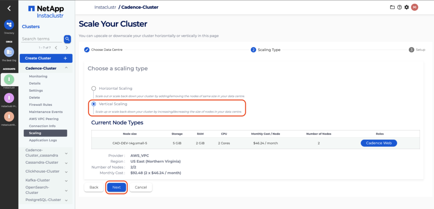Viewport: 434px width, 209px height.
Task: Collapse sidebar with the back arrow
Action: pyautogui.click(x=9, y=8)
